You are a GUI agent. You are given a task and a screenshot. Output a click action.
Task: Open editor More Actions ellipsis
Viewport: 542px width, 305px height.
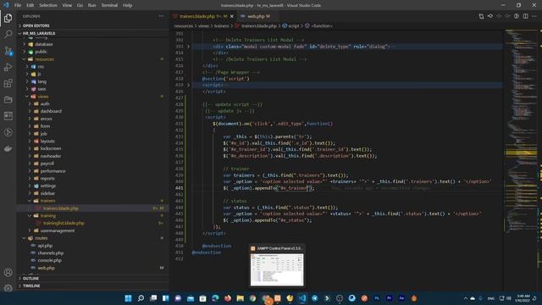tap(534, 16)
